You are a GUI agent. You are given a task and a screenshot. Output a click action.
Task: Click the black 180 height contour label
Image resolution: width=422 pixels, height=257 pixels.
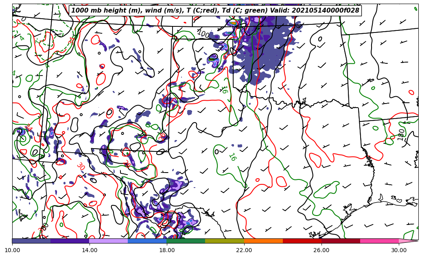[401, 134]
